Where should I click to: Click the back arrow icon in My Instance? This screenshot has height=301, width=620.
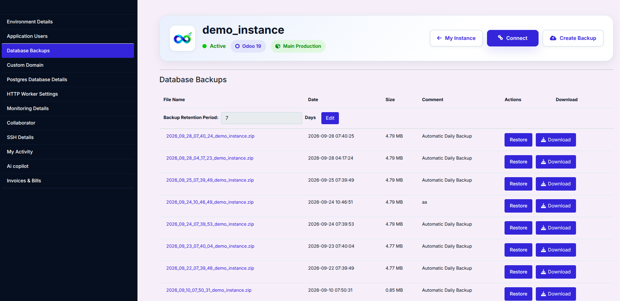point(439,38)
